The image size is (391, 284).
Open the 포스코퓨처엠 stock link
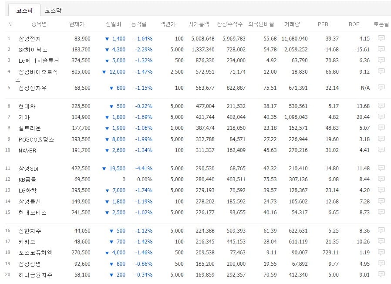point(35,253)
